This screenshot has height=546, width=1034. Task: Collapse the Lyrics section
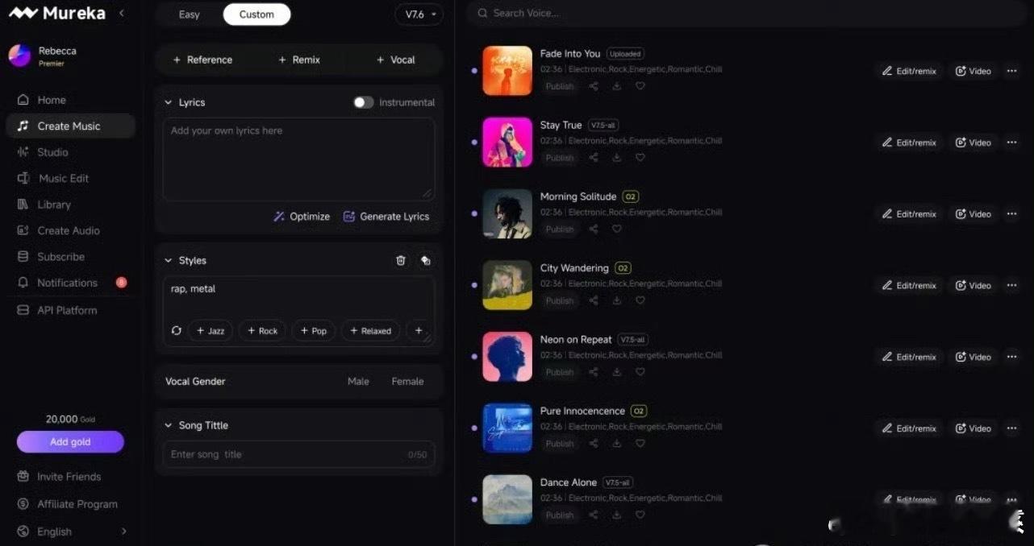(x=168, y=102)
